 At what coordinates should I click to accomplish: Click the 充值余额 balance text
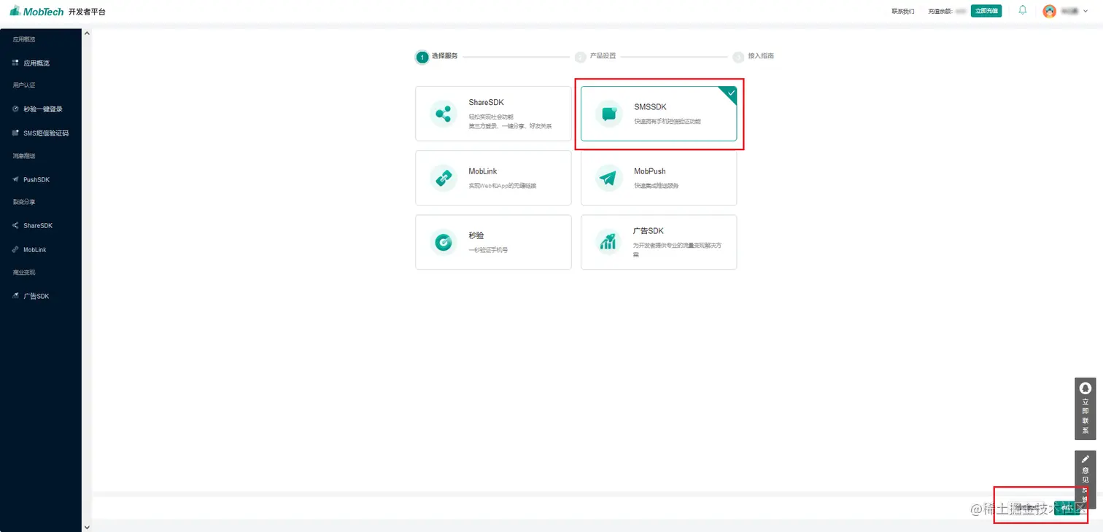947,11
